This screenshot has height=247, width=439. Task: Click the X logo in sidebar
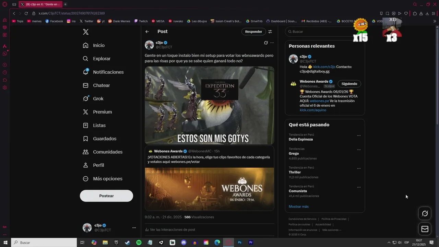point(86,32)
